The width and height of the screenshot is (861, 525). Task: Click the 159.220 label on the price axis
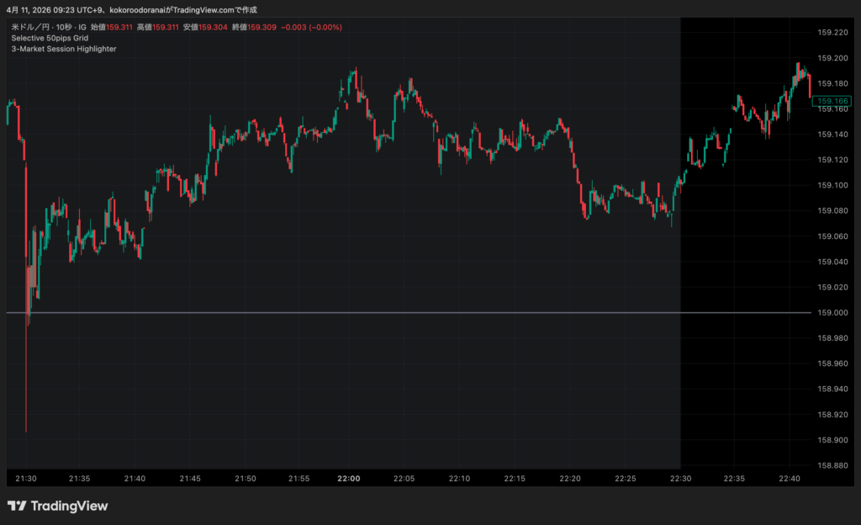pos(832,32)
